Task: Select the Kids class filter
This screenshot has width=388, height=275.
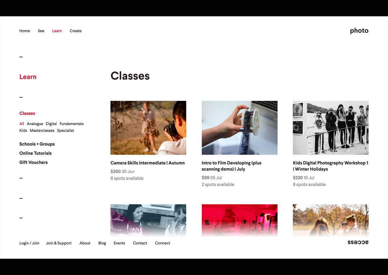Action: [x=23, y=131]
